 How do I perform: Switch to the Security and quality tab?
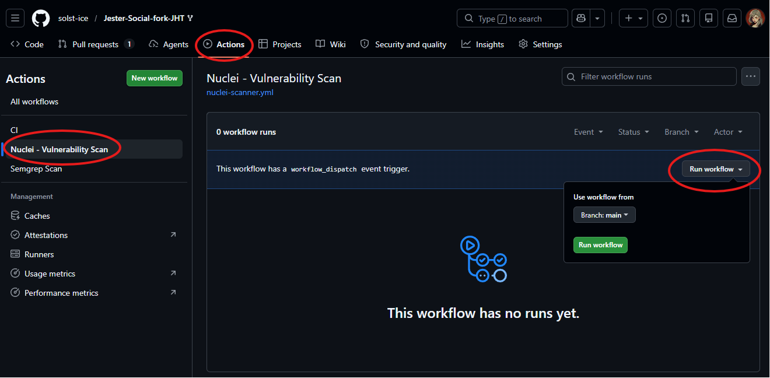404,44
